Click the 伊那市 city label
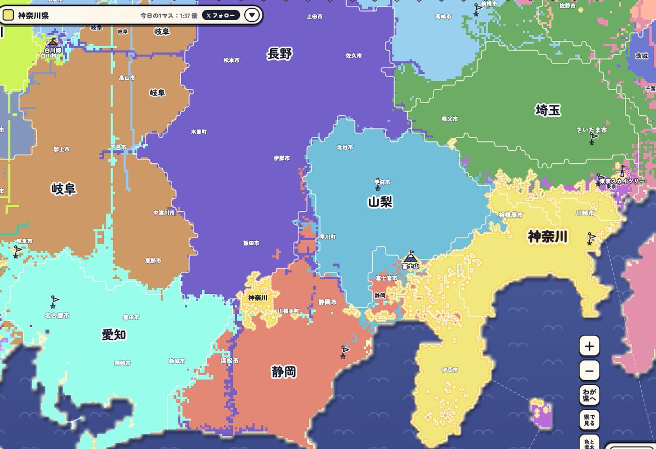Image resolution: width=656 pixels, height=449 pixels. (x=281, y=158)
